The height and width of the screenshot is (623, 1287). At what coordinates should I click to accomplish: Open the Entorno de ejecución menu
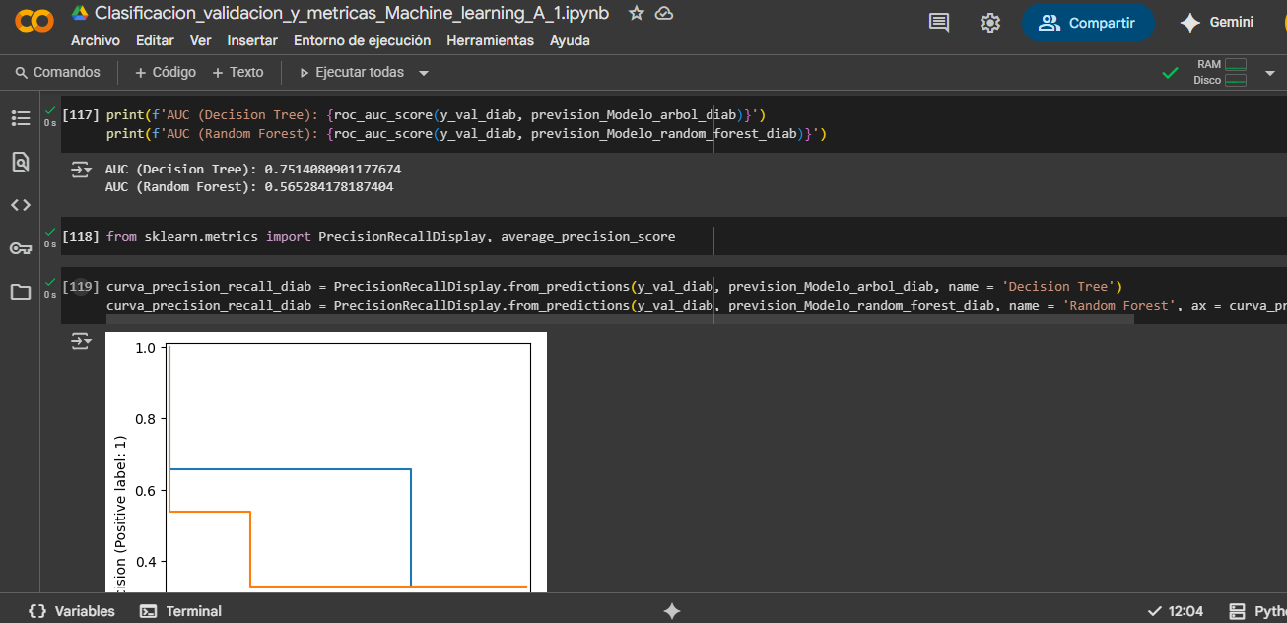pos(362,40)
